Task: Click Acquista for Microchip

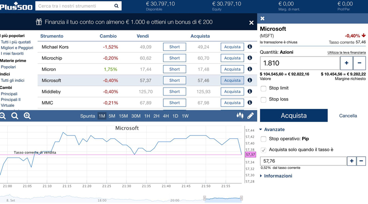Action: (232, 58)
